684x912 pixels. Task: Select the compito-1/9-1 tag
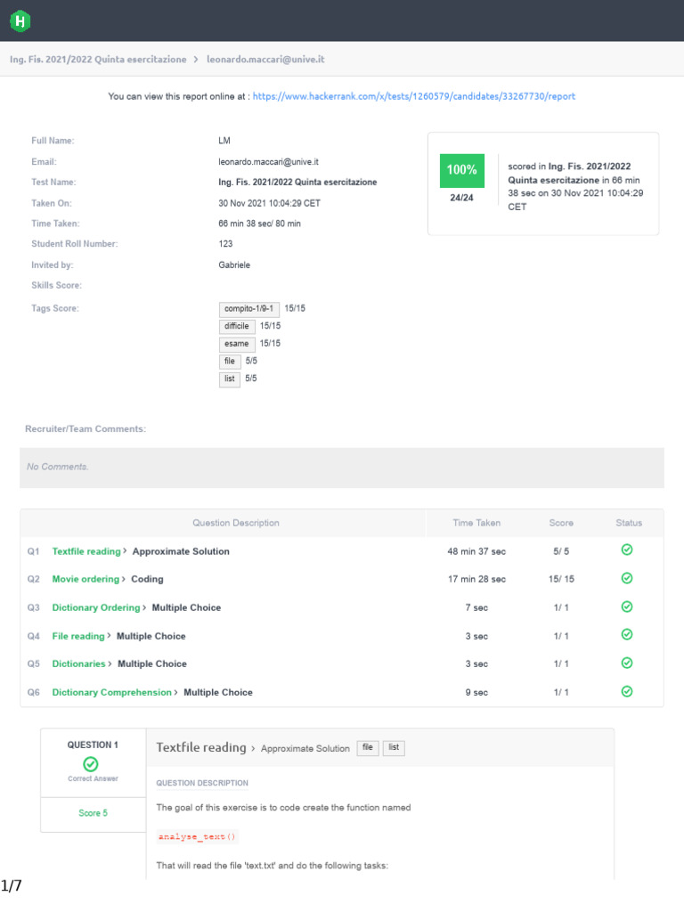(x=249, y=309)
